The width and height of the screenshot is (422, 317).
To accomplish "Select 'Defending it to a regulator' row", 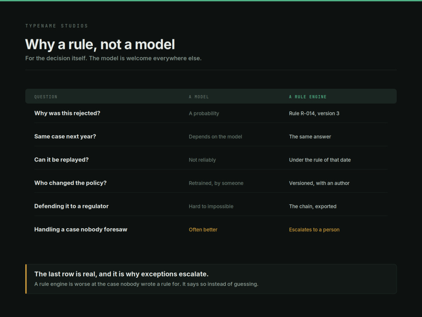I will pos(211,206).
